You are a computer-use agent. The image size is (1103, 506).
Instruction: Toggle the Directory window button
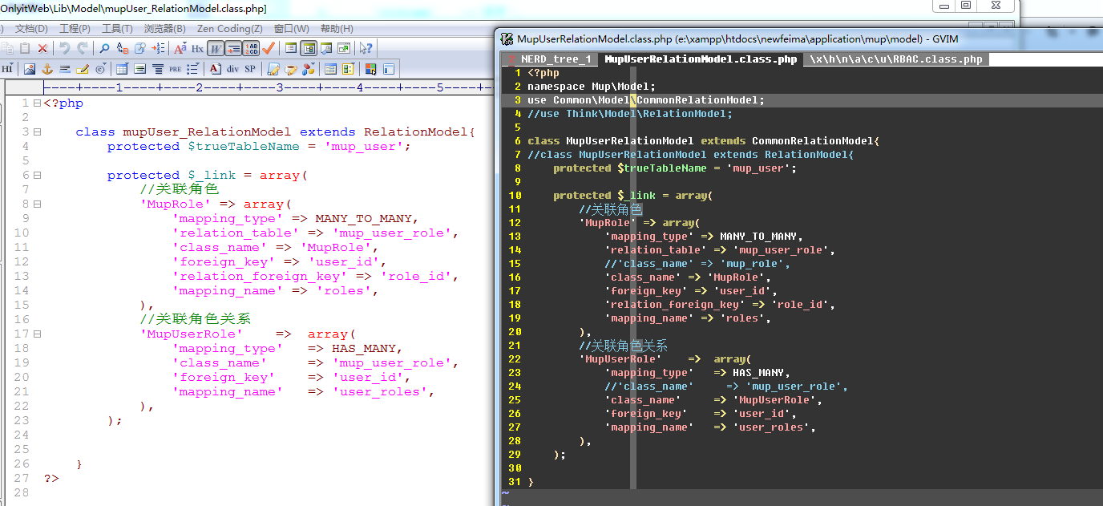pos(309,48)
